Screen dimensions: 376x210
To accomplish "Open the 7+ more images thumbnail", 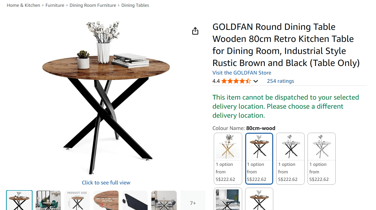I will coord(193,203).
